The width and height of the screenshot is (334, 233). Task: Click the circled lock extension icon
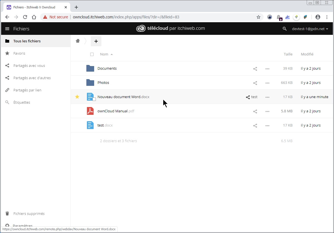(x=270, y=17)
